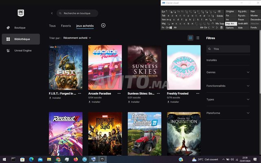Click the Epic Games logo icon
This screenshot has width=261, height=163.
pos(21,13)
